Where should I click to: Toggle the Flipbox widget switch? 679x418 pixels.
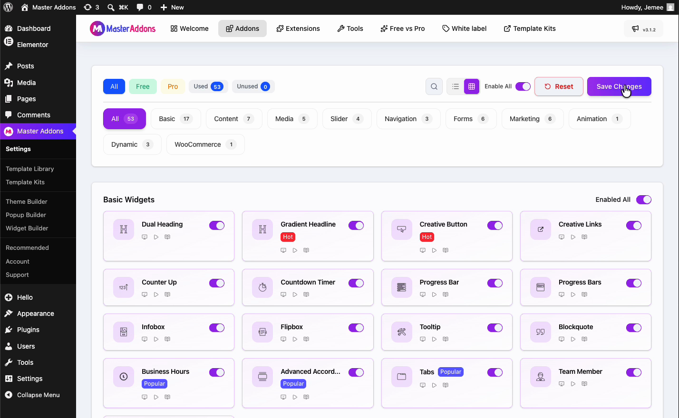pyautogui.click(x=356, y=328)
